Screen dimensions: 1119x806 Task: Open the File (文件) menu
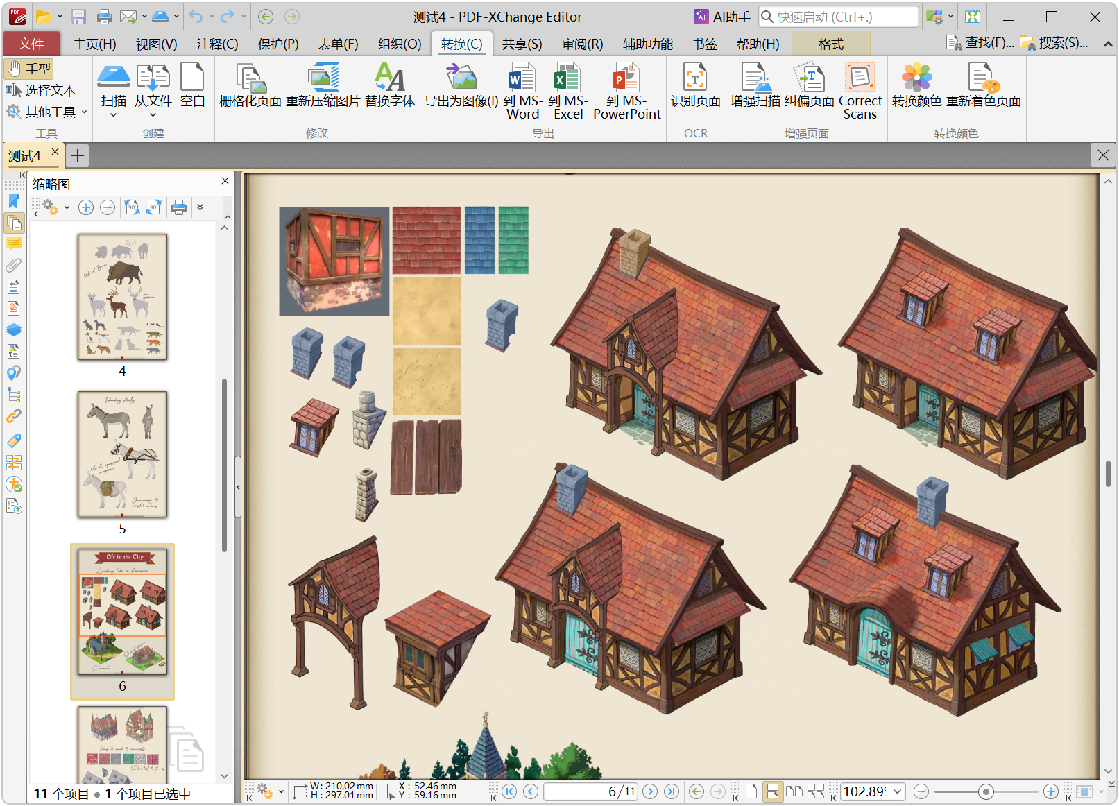coord(31,44)
